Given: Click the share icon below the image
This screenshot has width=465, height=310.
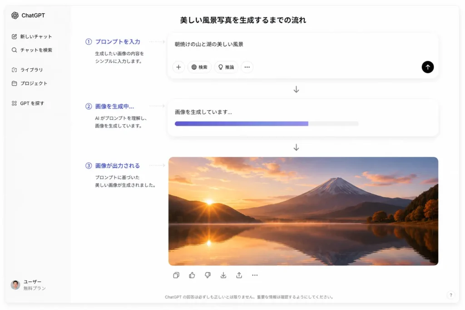Looking at the screenshot, I should pyautogui.click(x=239, y=276).
